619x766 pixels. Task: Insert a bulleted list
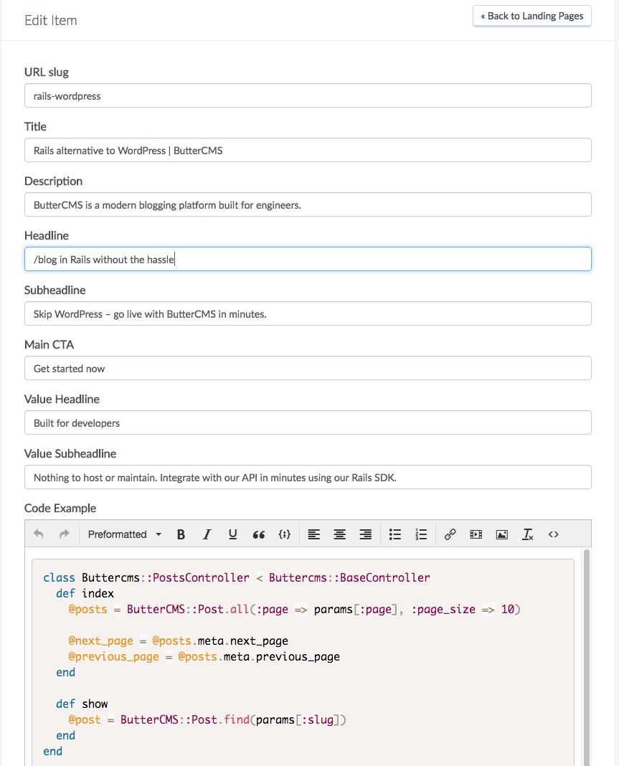coord(394,534)
